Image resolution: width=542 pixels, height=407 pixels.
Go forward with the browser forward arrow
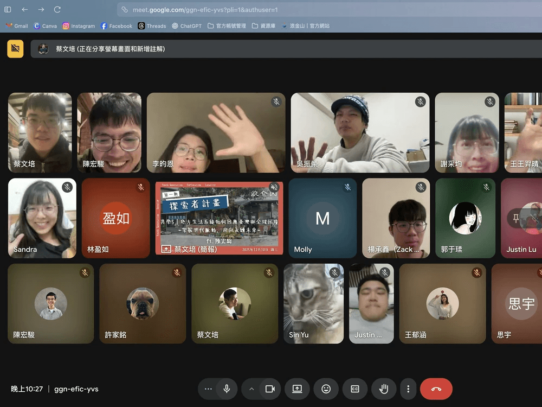pos(41,10)
